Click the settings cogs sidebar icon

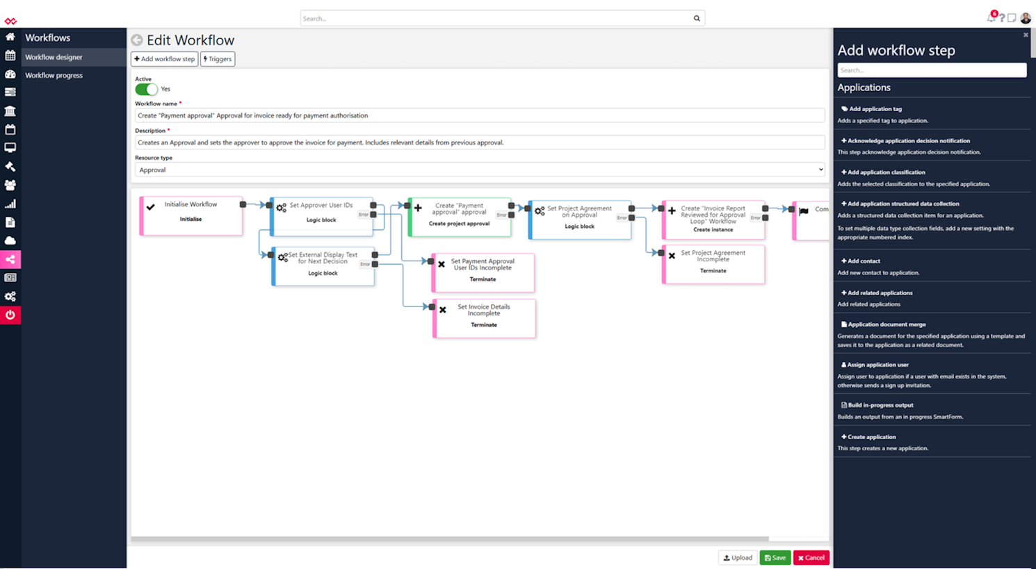tap(10, 297)
